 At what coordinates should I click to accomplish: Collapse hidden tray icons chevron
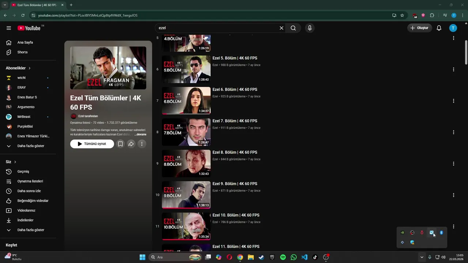422,257
